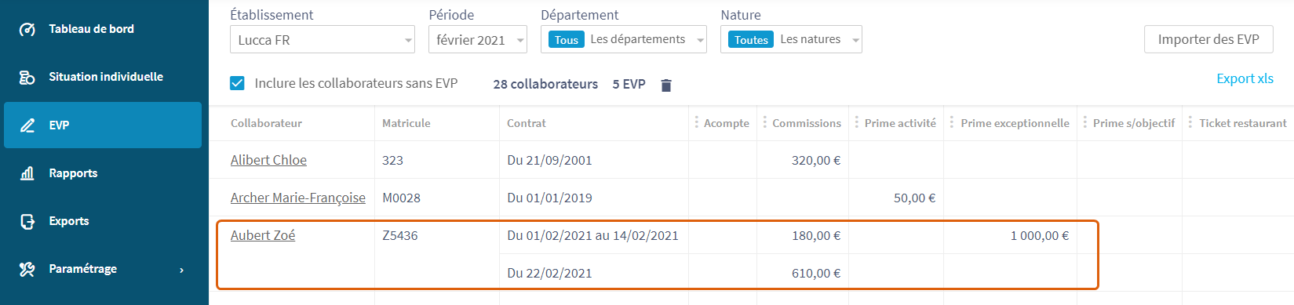Screen dimensions: 1294x305
Task: Click the Acompte column drag handle dots
Action: pyautogui.click(x=696, y=122)
